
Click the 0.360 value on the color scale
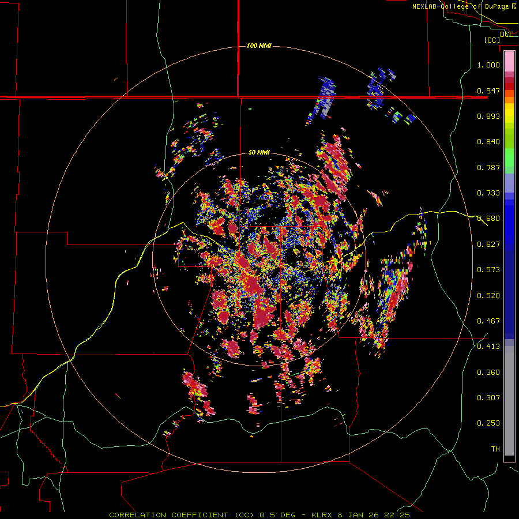pyautogui.click(x=488, y=373)
